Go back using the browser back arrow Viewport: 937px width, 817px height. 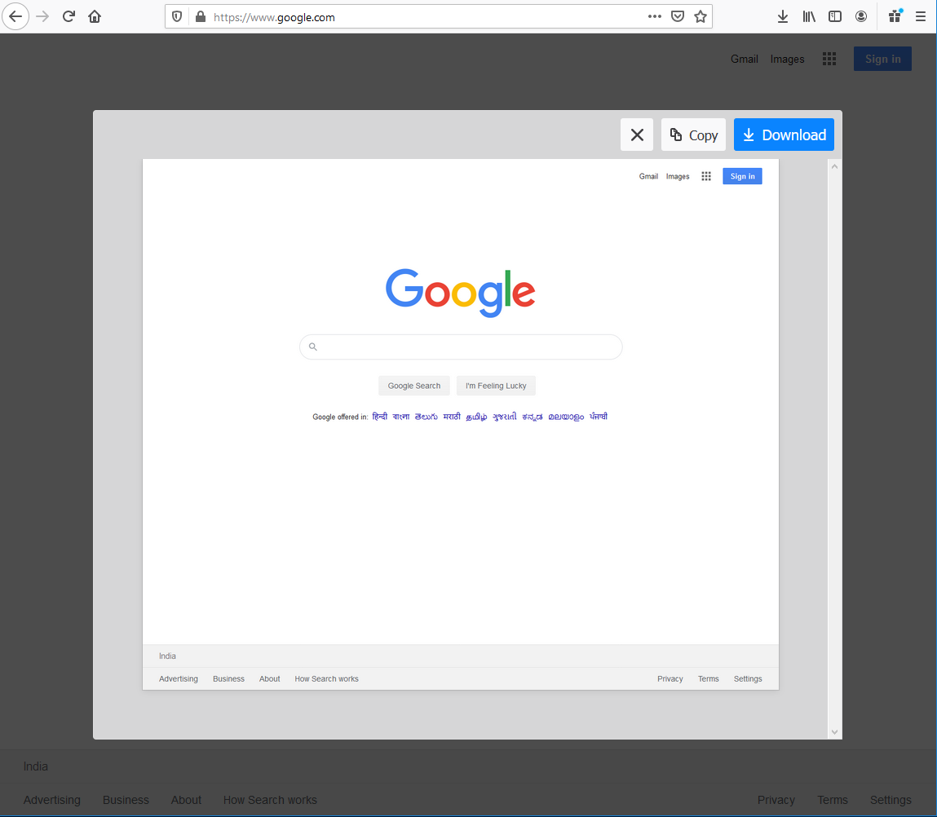(x=15, y=17)
